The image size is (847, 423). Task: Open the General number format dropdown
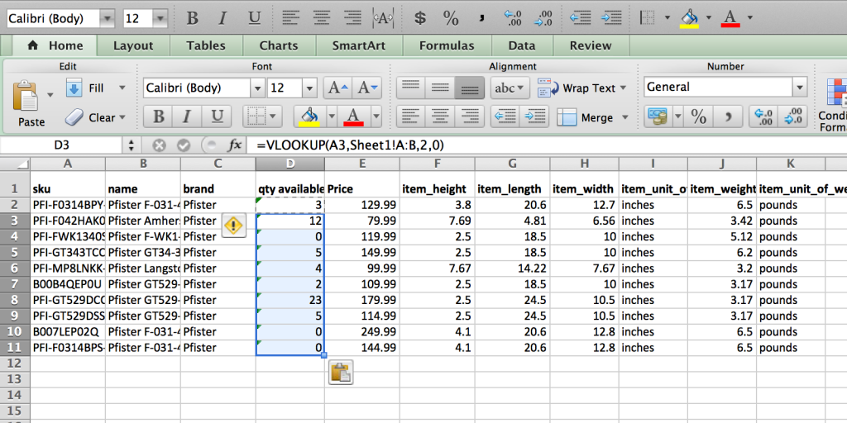pyautogui.click(x=800, y=88)
